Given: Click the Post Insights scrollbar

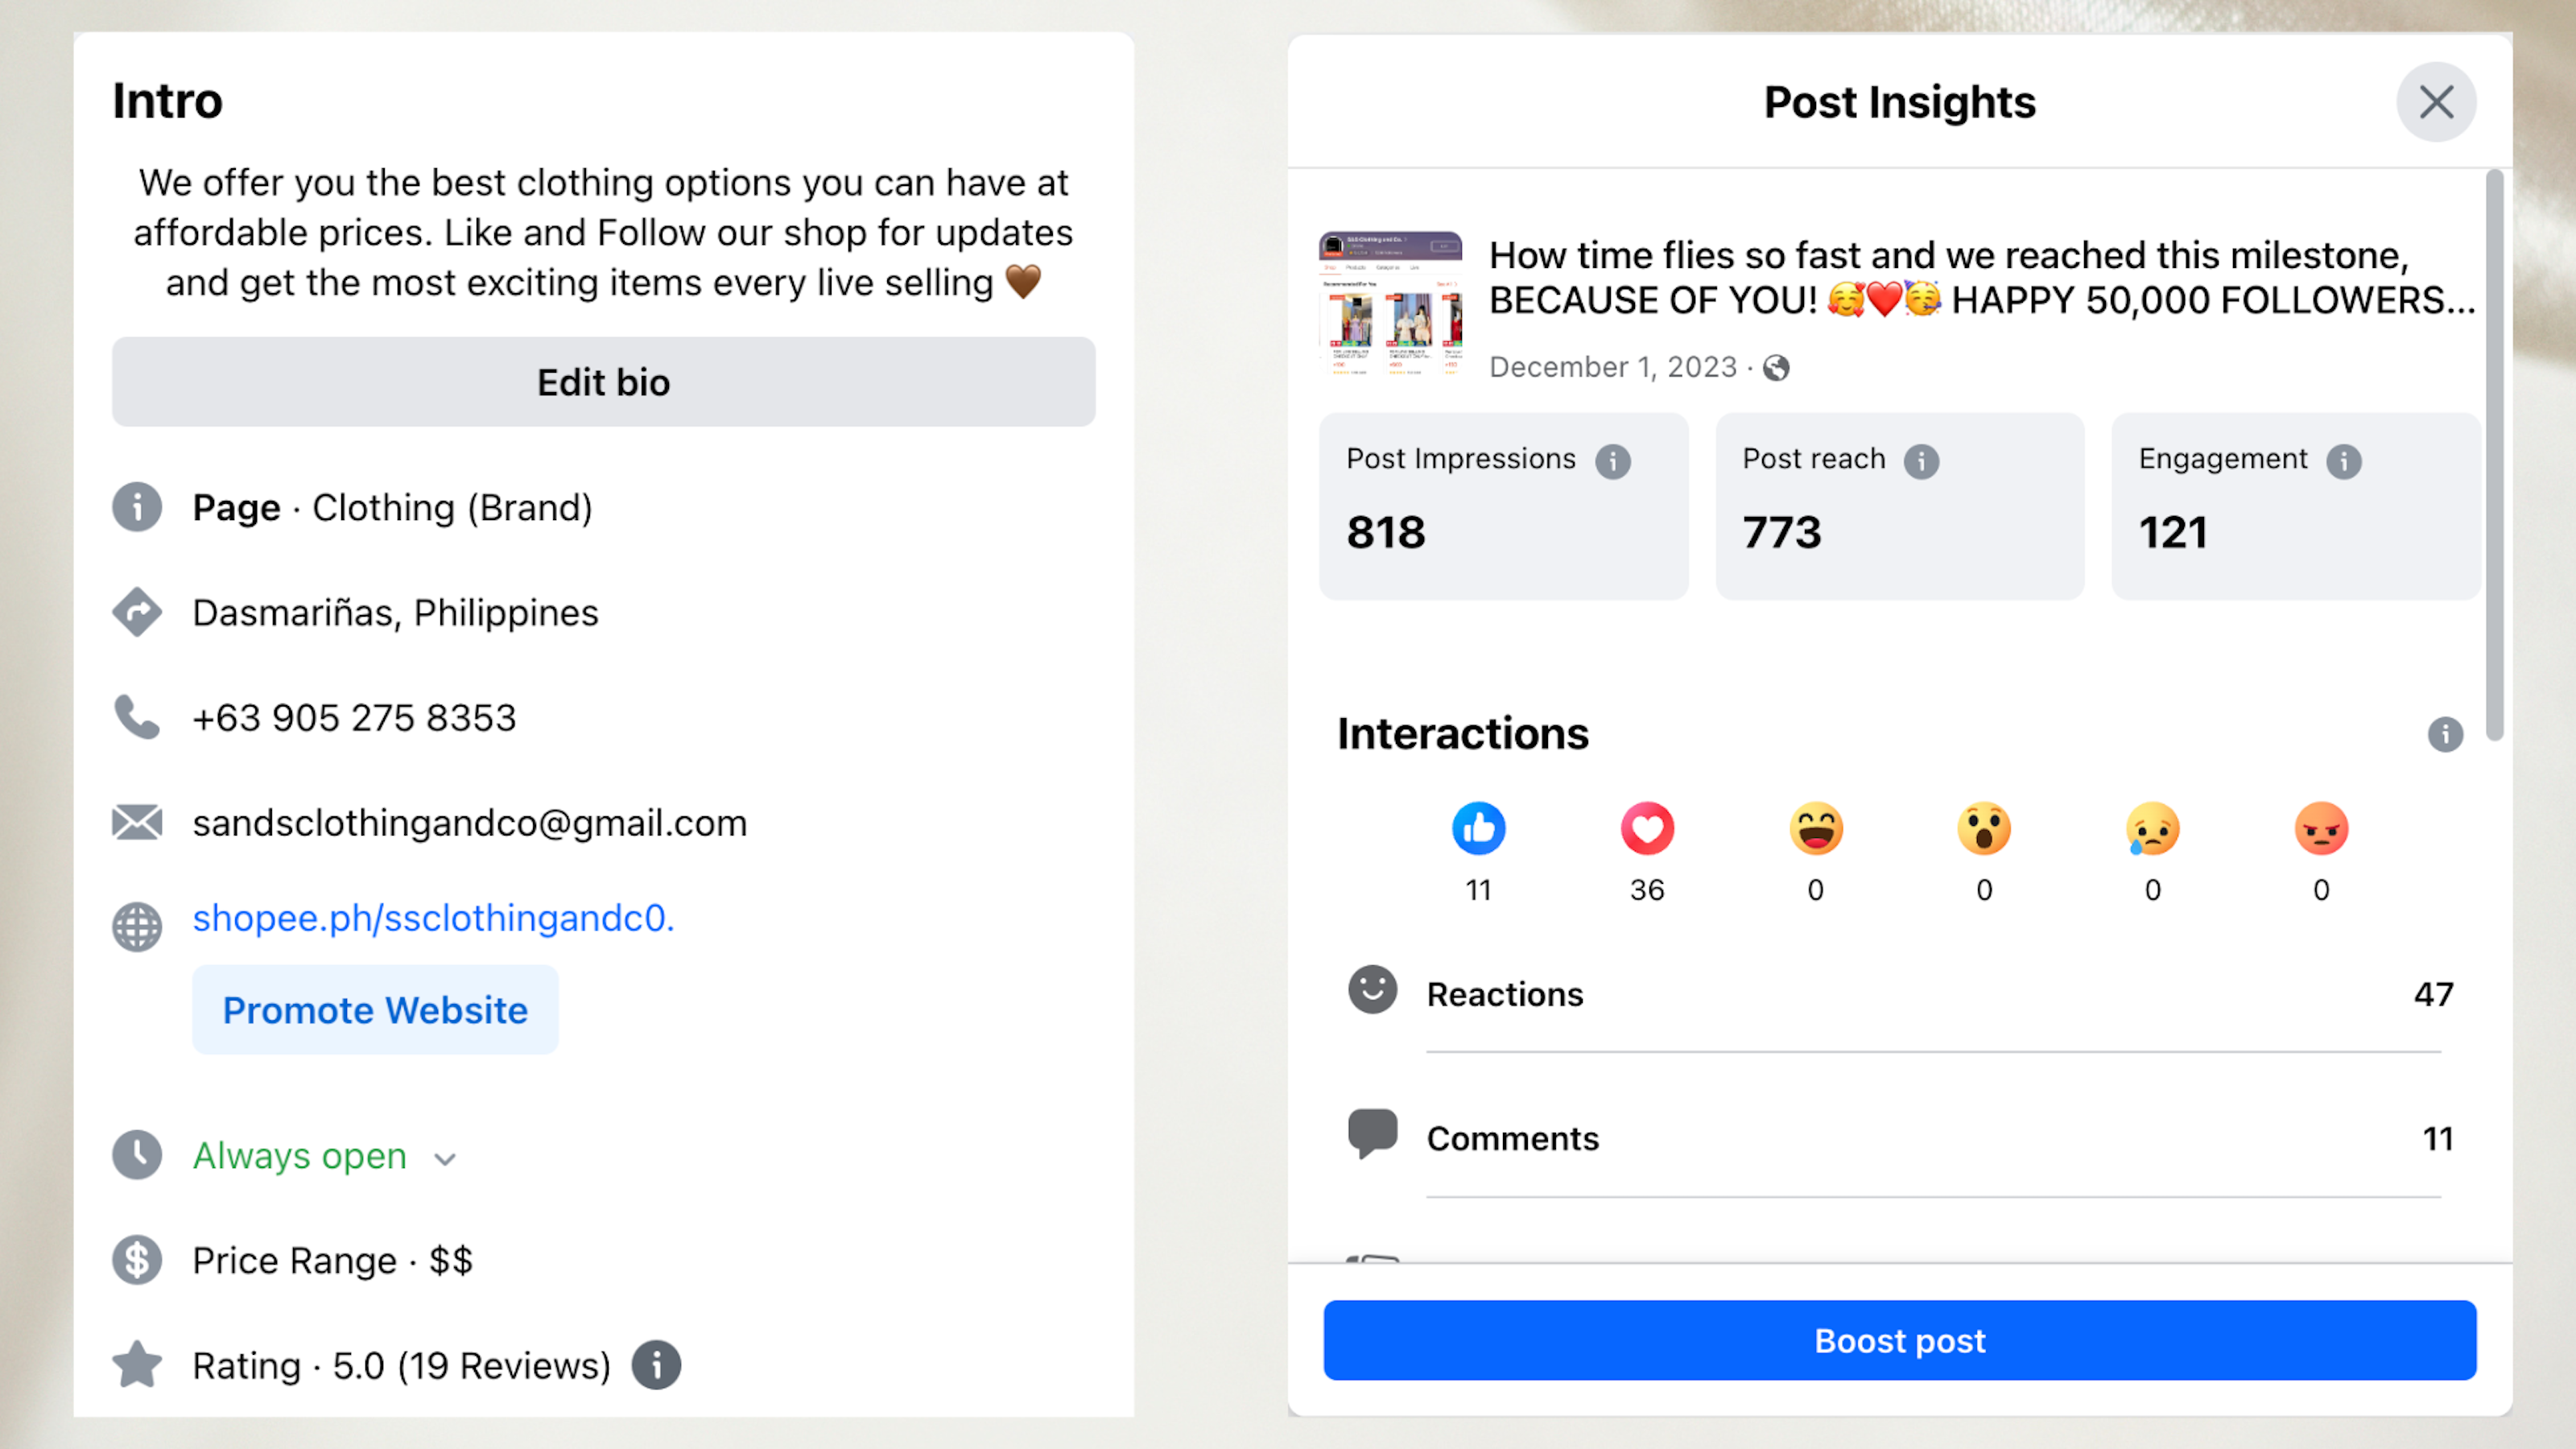Looking at the screenshot, I should [2494, 455].
